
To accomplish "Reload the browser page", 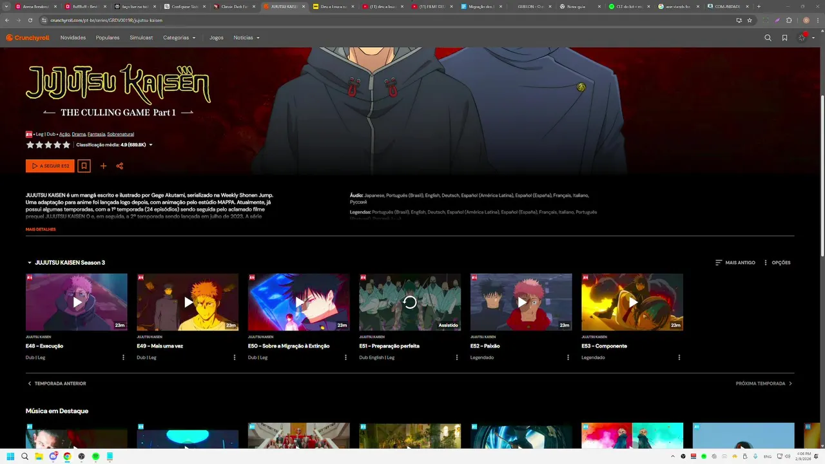I will [30, 20].
